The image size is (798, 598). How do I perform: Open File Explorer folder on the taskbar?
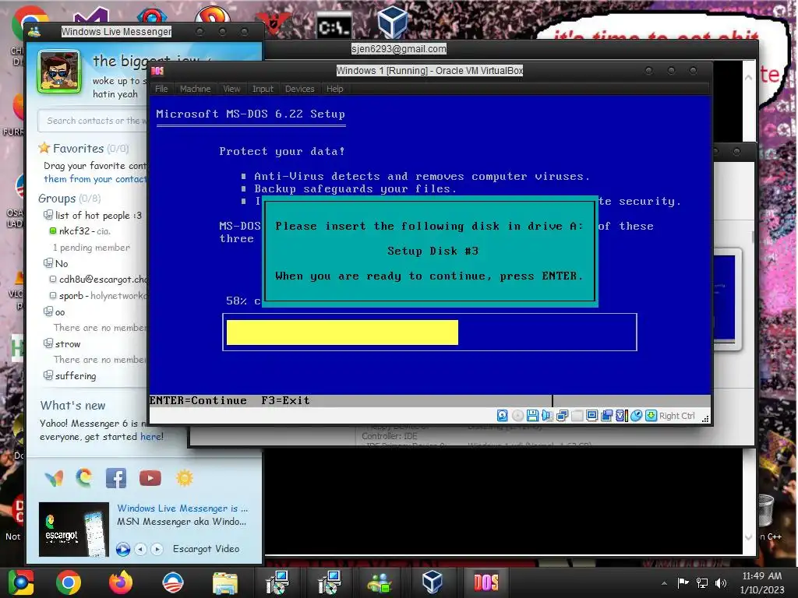click(225, 582)
